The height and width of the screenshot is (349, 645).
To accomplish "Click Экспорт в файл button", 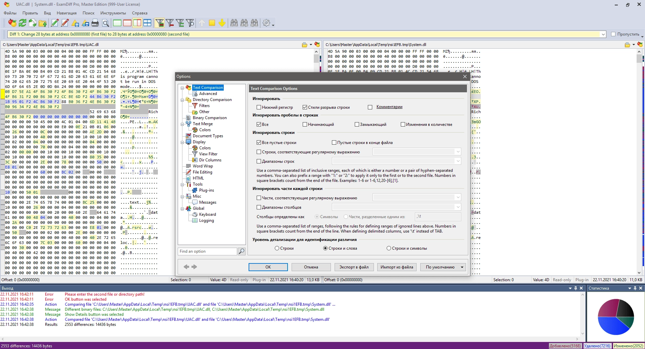I will 354,267.
